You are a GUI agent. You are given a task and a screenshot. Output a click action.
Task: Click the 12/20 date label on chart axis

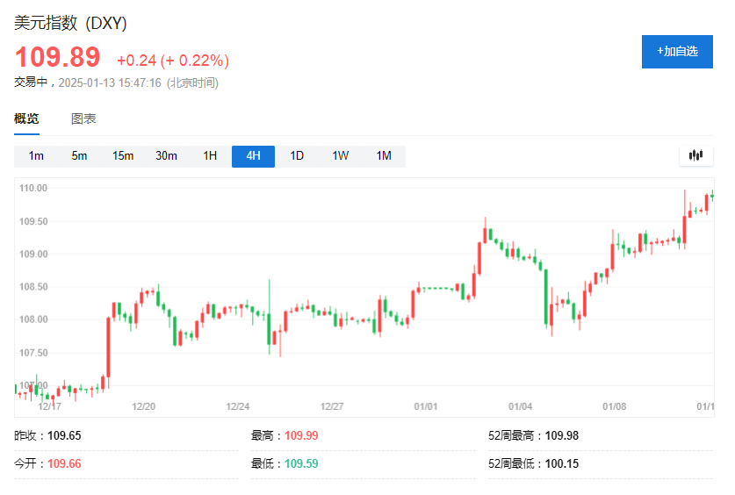click(143, 407)
